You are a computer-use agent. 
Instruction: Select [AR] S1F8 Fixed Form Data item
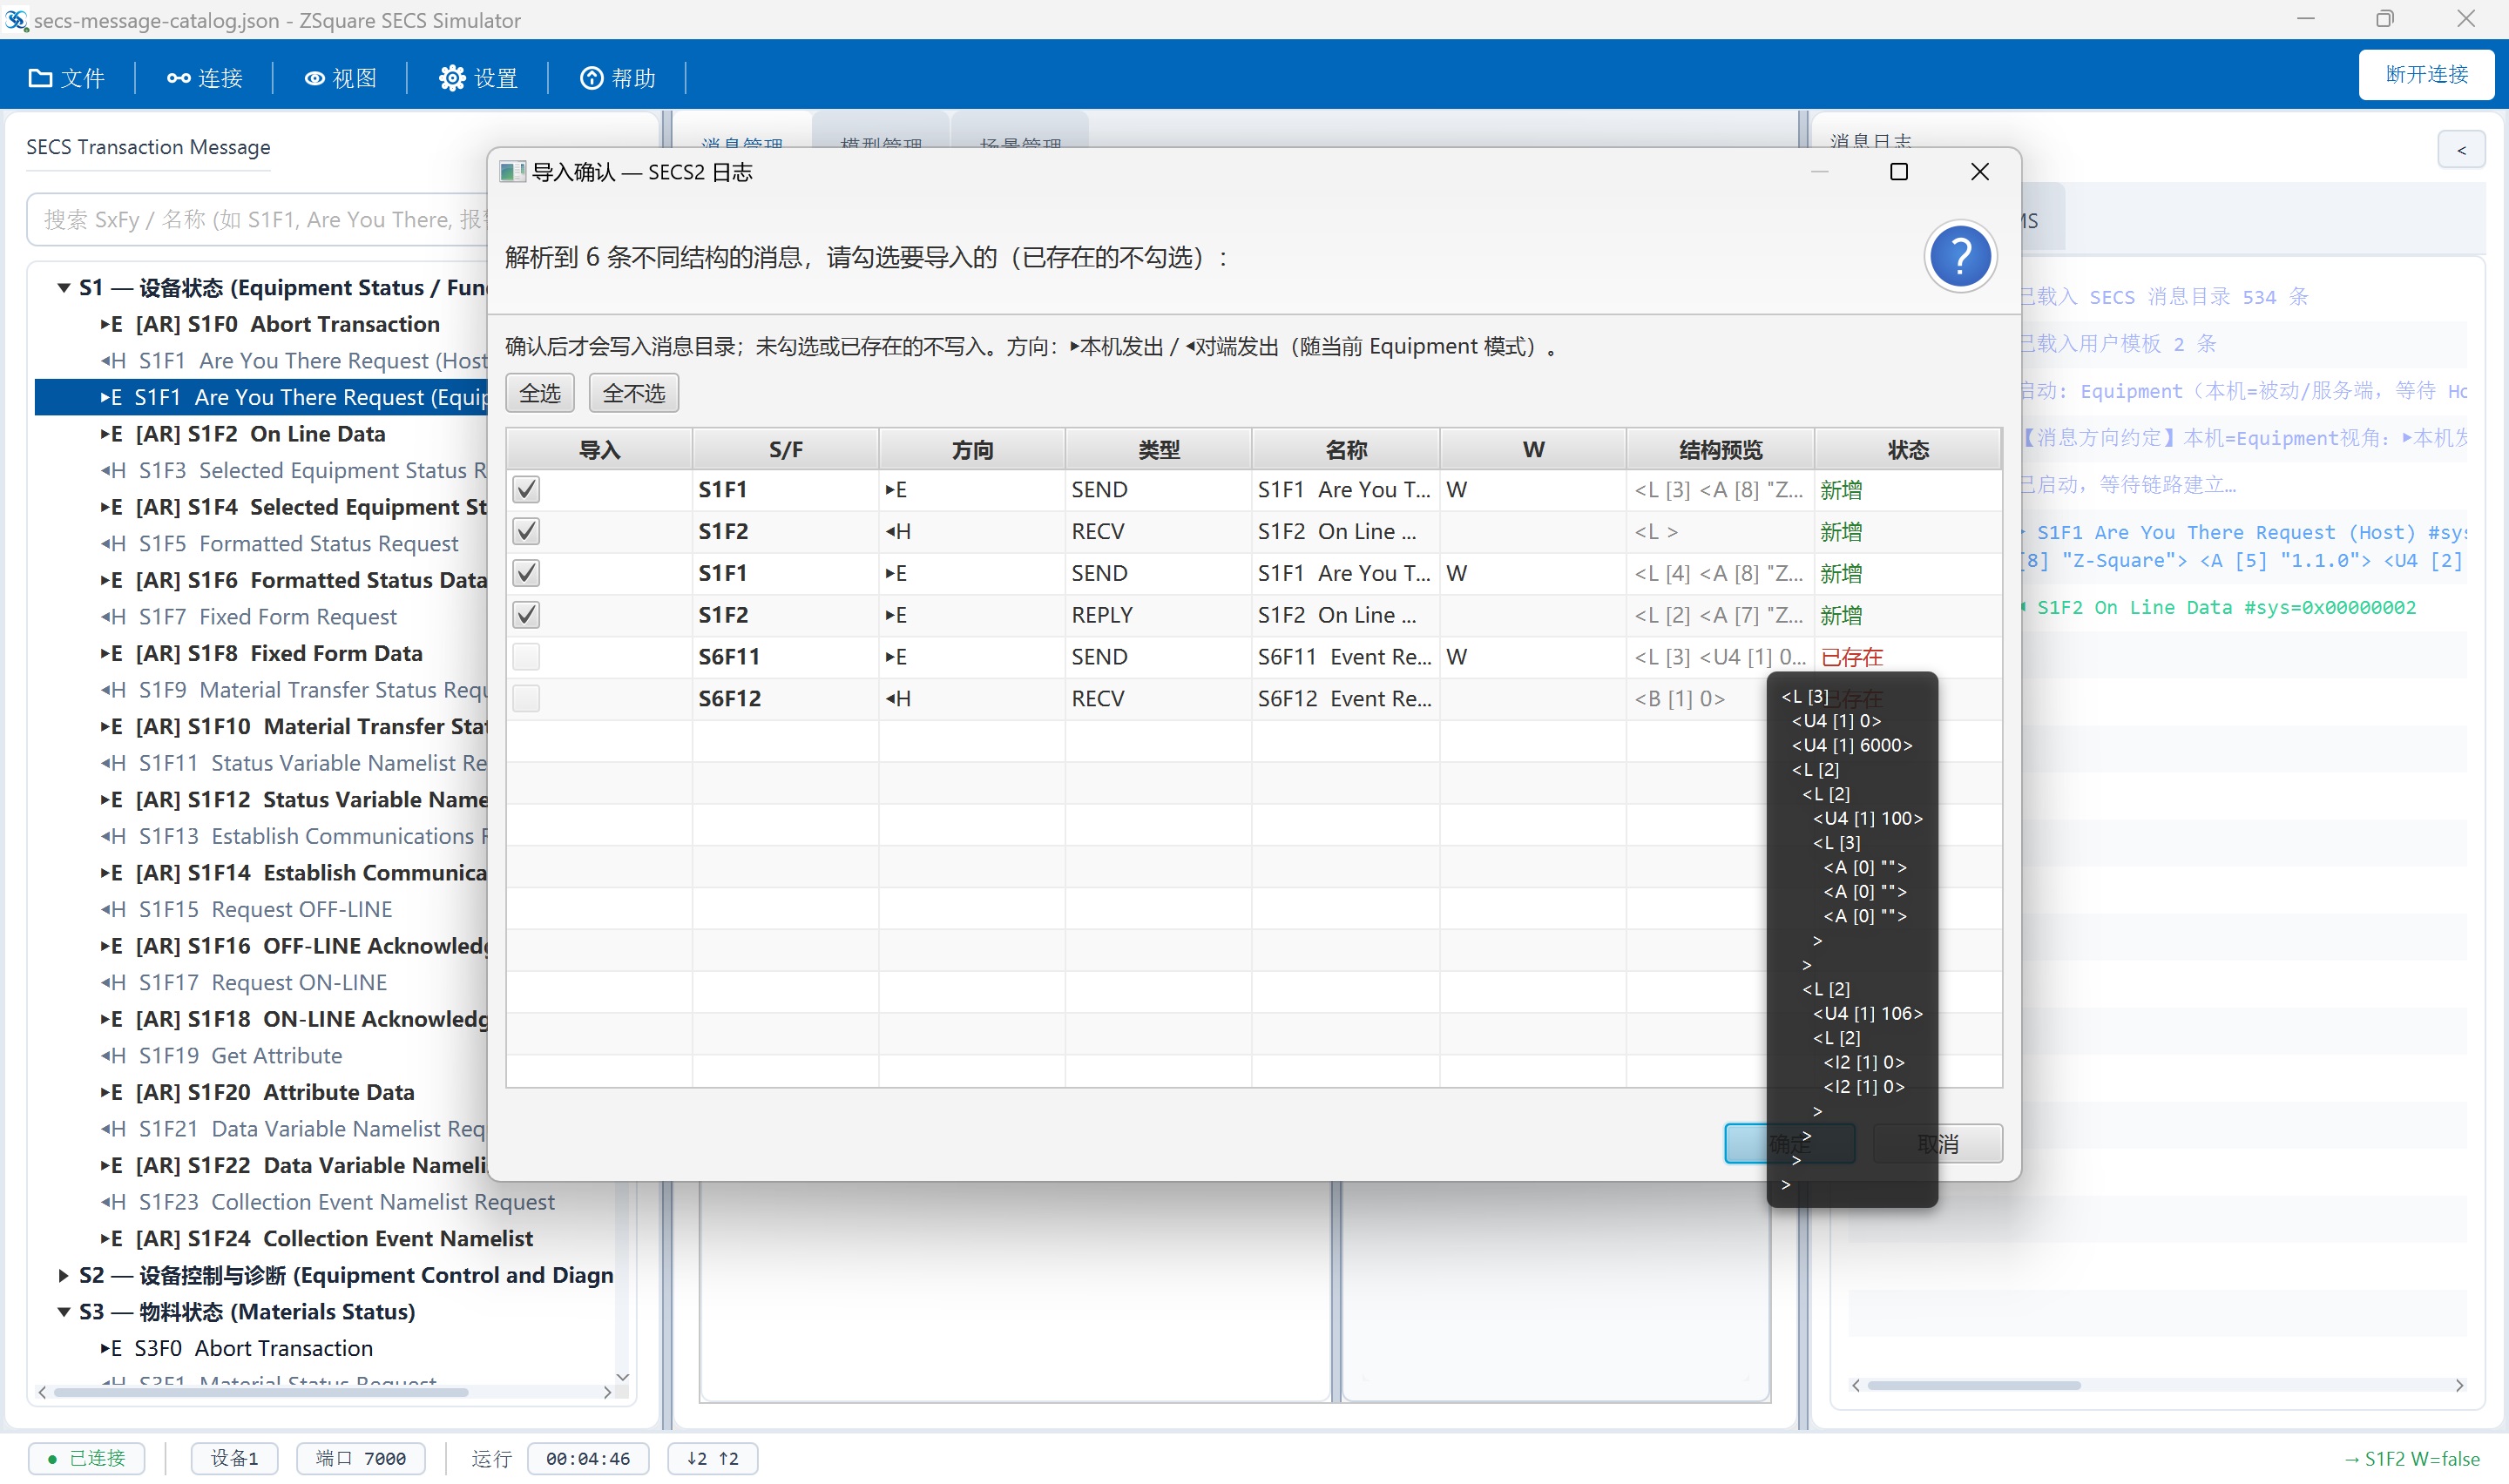click(261, 654)
